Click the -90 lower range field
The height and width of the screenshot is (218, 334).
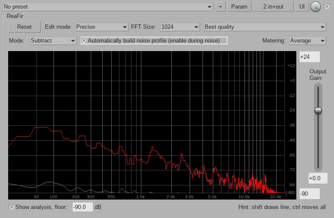click(310, 194)
